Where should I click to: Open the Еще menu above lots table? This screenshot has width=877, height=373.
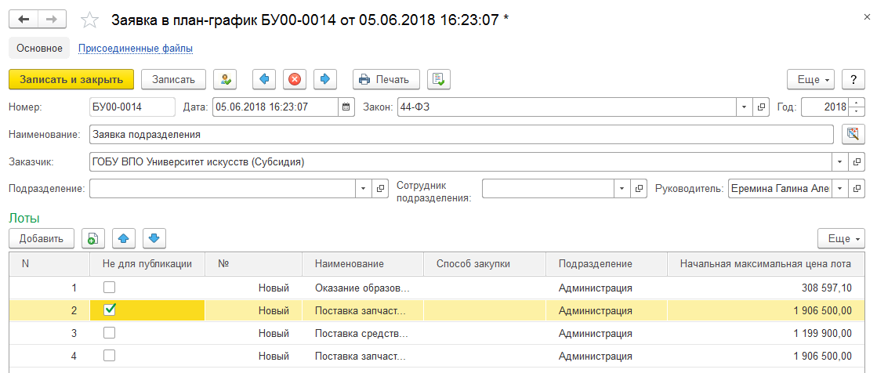tap(842, 239)
